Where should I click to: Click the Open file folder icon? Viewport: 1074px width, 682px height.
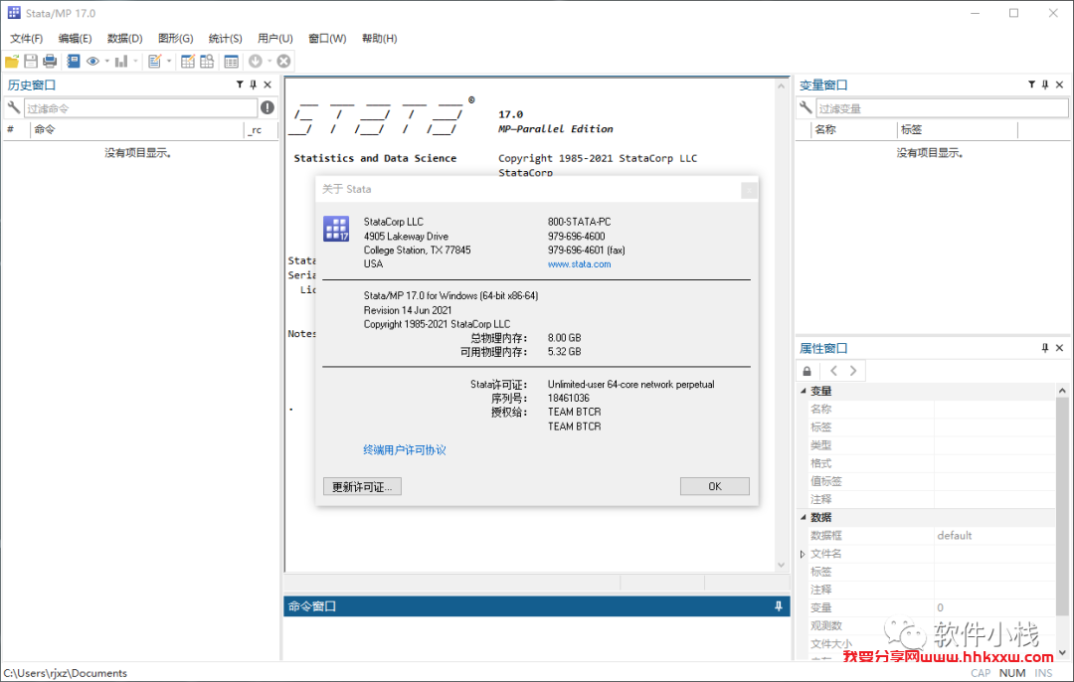[12, 61]
